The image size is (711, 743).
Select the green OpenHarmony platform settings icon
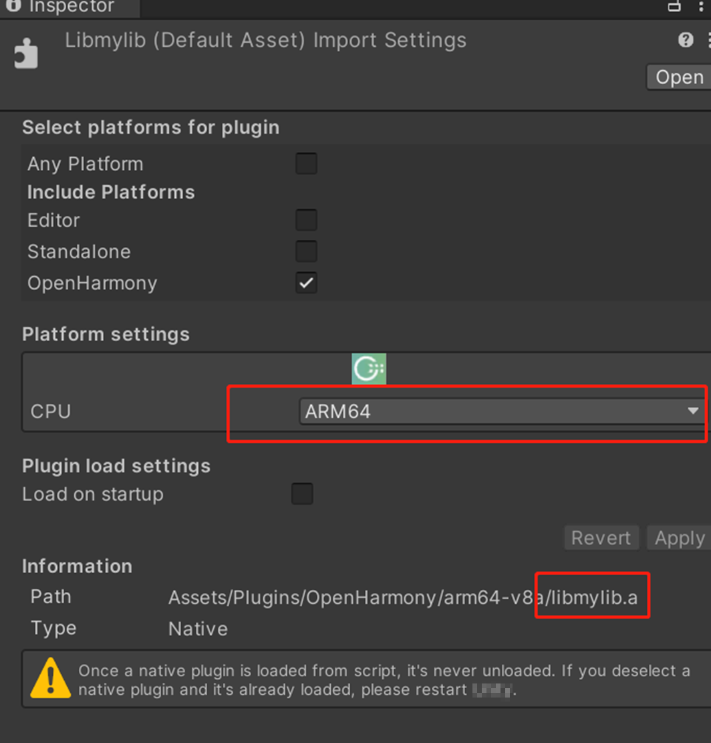tap(369, 369)
